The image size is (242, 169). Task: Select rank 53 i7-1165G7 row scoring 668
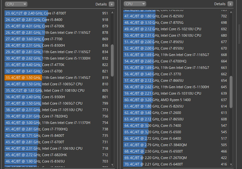click(175, 55)
